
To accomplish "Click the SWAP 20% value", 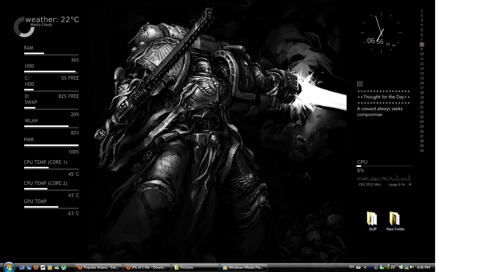I will [75, 114].
